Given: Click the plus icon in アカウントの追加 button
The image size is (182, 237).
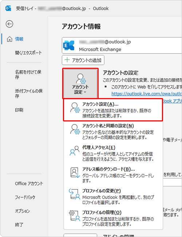Looking at the screenshot, I should click(x=67, y=60).
